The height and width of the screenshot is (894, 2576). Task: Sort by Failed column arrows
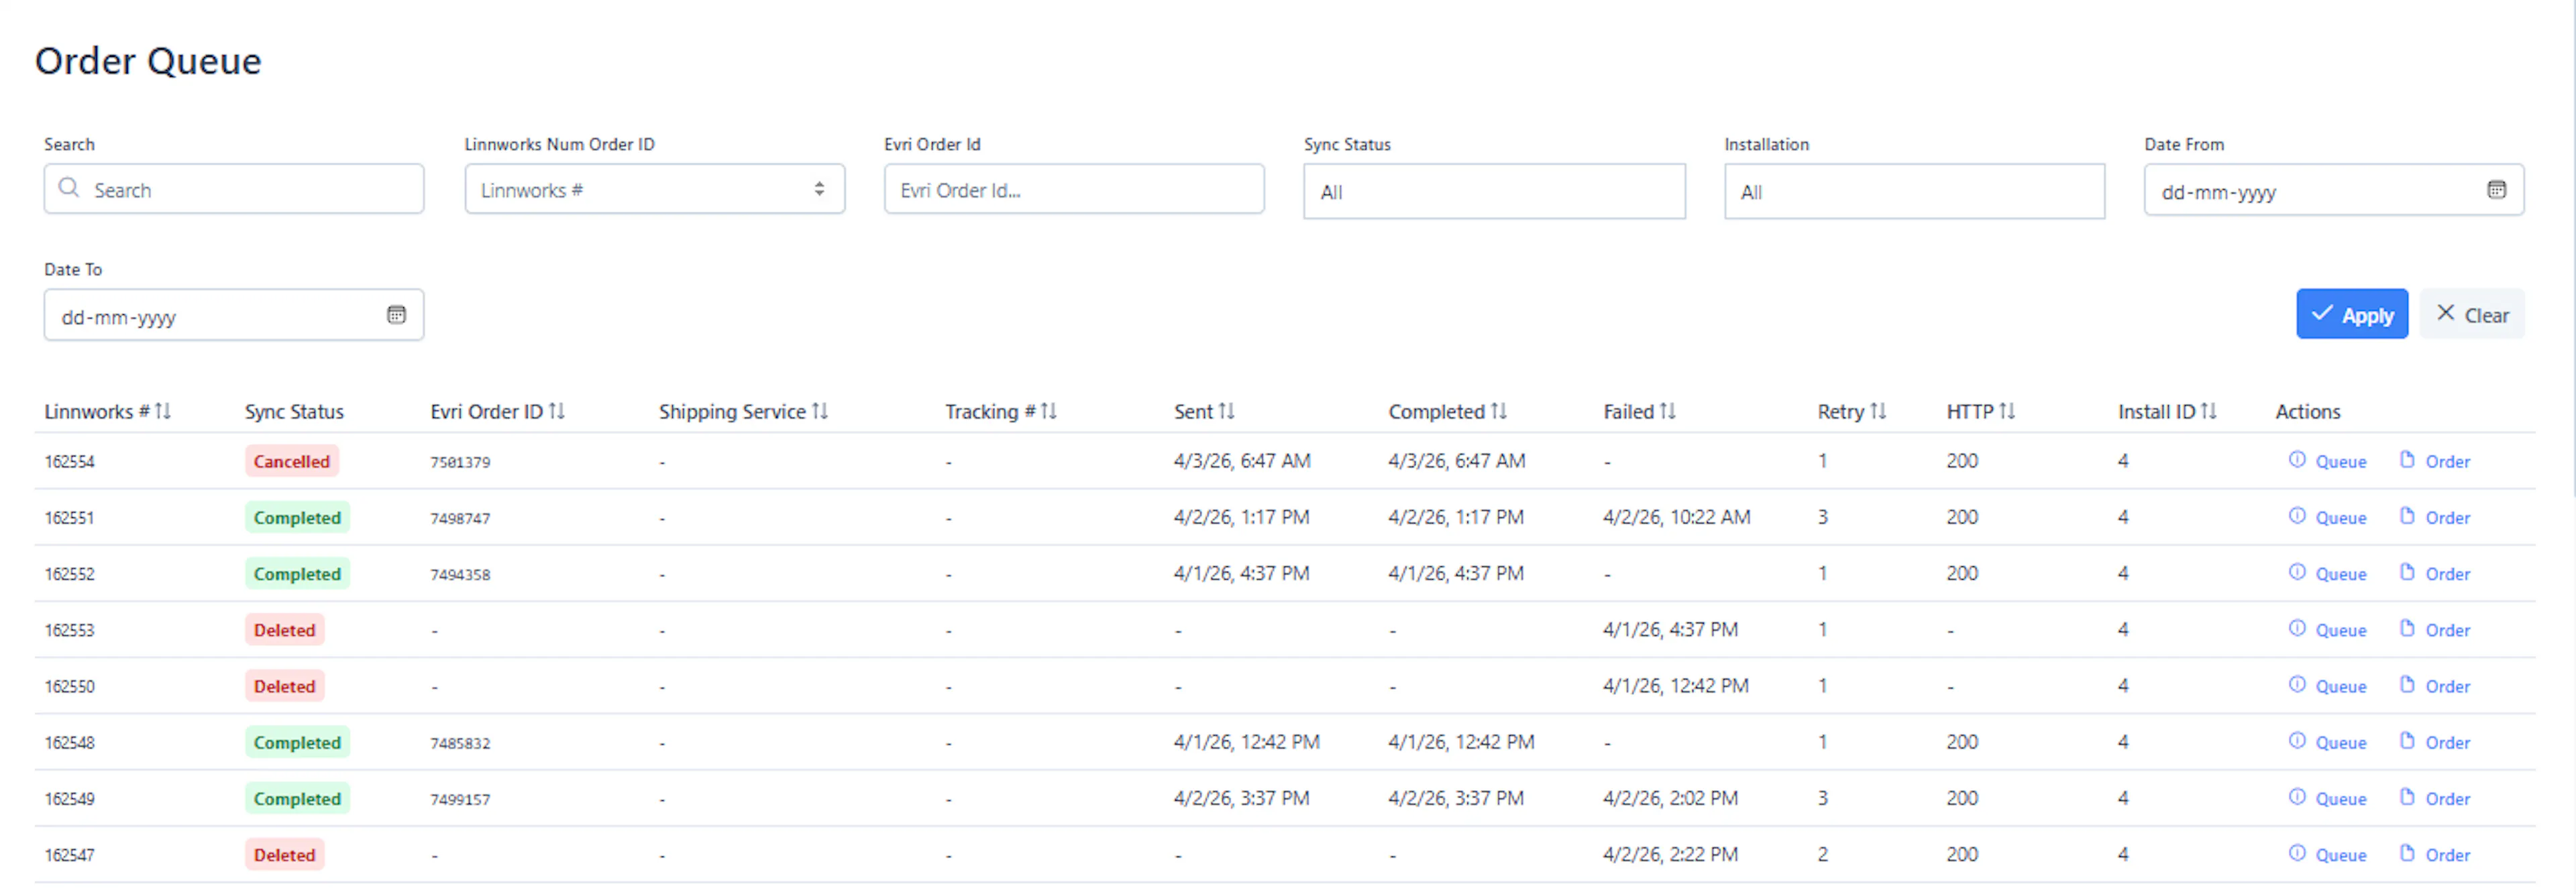(1667, 411)
